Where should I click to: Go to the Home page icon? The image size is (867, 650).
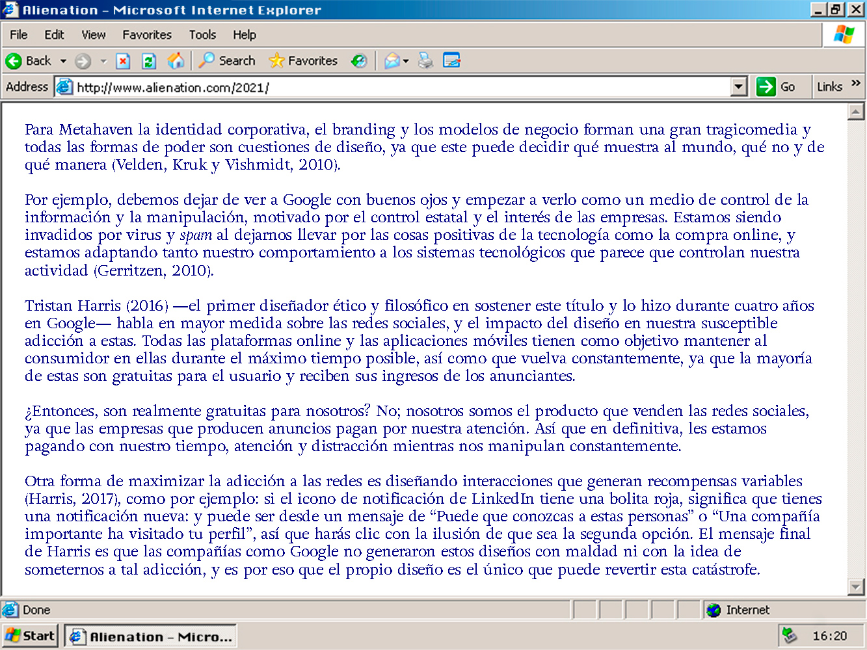pos(176,61)
